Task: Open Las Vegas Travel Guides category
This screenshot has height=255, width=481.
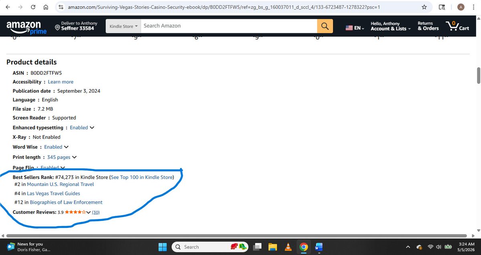Action: click(x=53, y=193)
